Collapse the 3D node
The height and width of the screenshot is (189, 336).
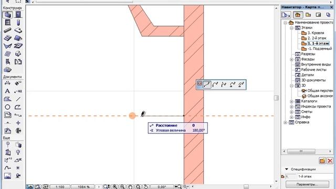(x=292, y=86)
